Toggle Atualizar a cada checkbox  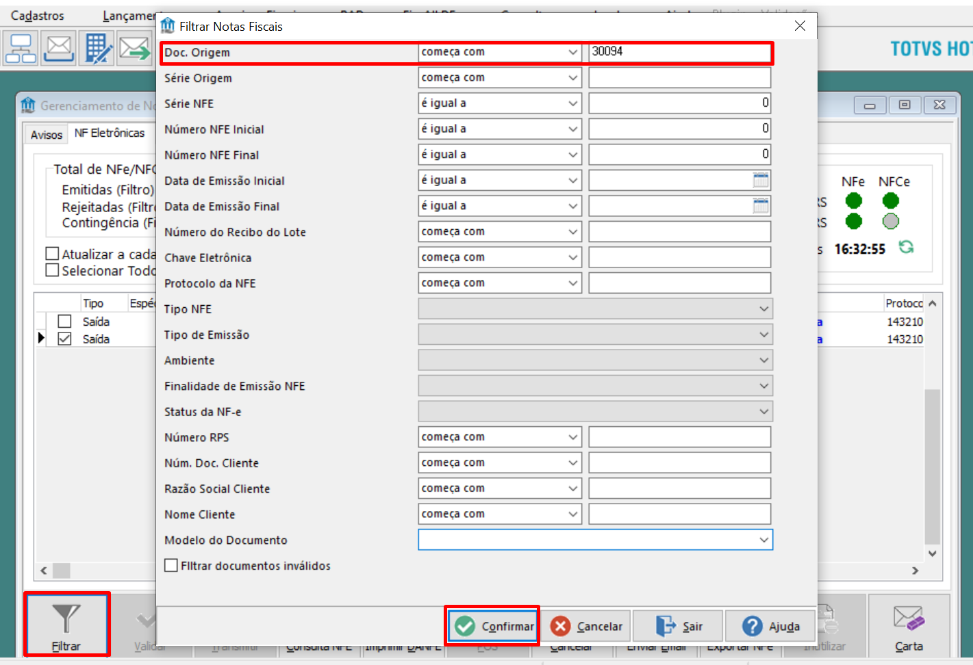point(52,254)
